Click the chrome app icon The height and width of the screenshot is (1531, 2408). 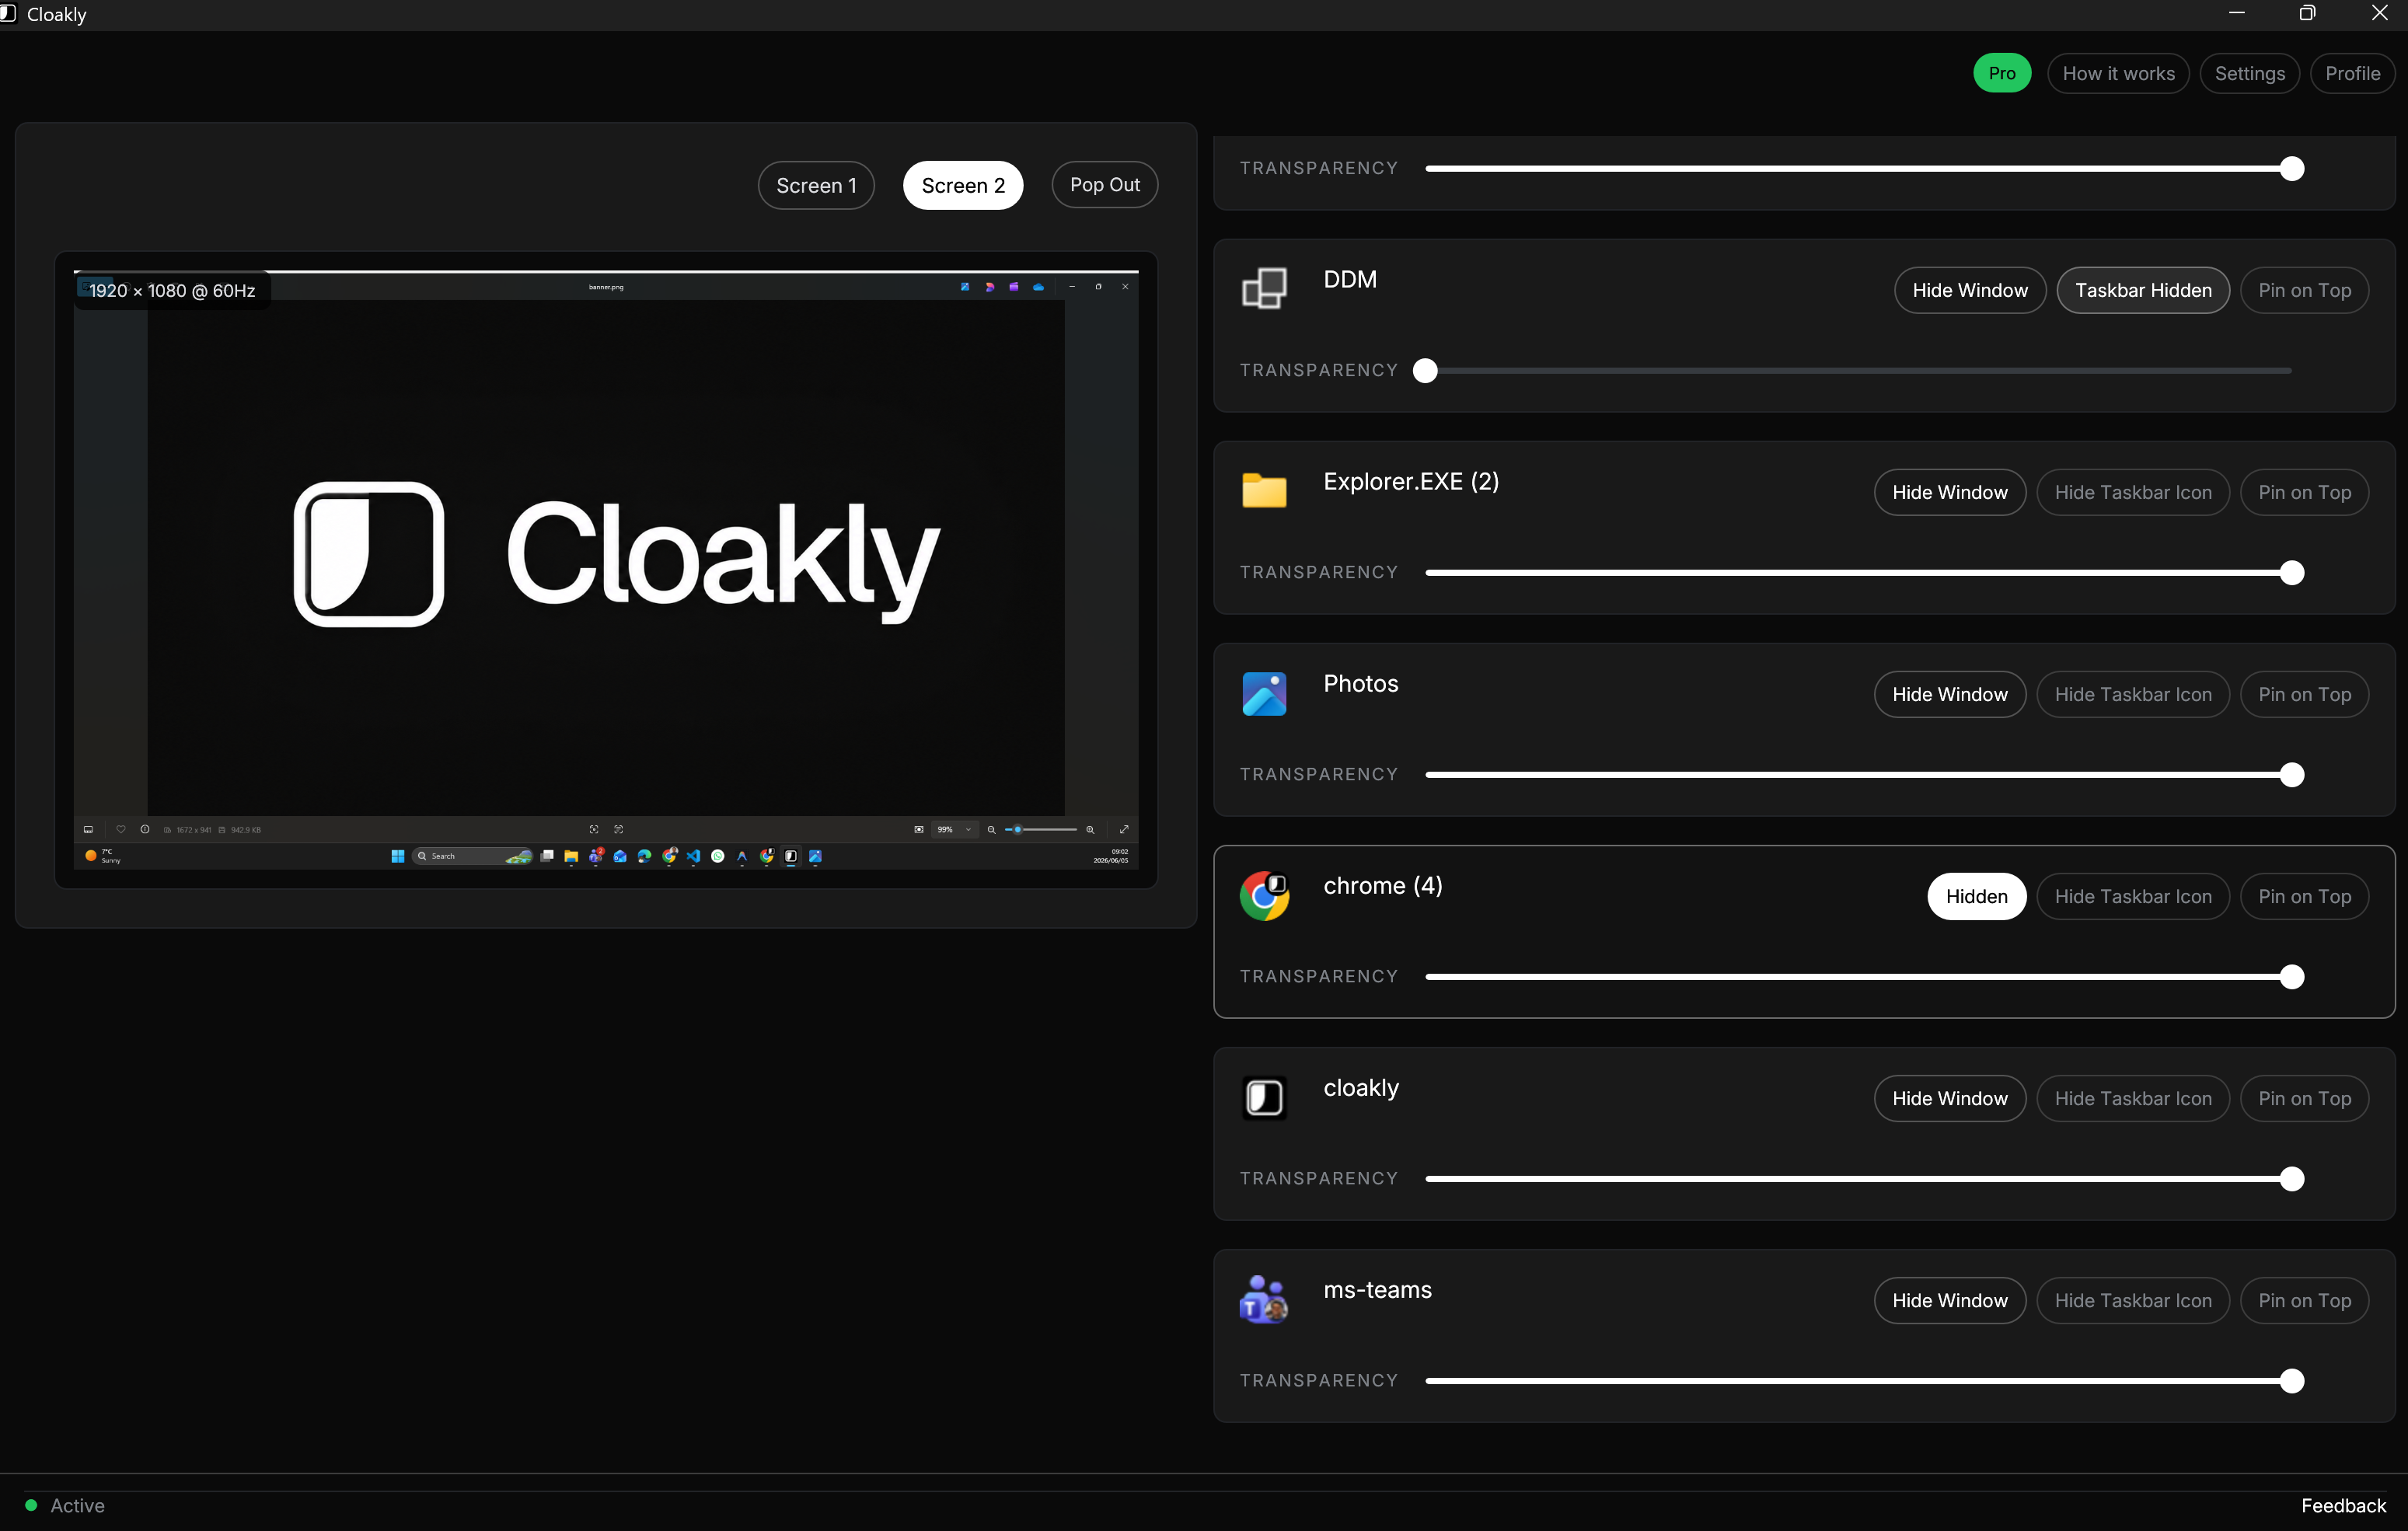1264,895
